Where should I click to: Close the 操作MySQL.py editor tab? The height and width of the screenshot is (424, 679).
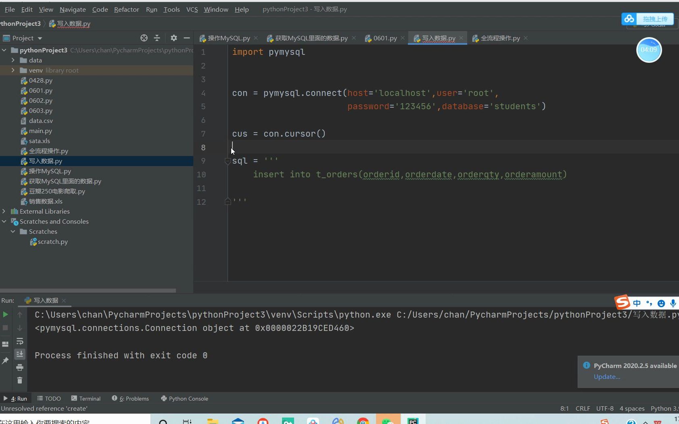pyautogui.click(x=256, y=38)
